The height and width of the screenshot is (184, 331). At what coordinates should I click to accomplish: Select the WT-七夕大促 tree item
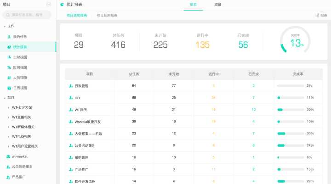[22, 107]
